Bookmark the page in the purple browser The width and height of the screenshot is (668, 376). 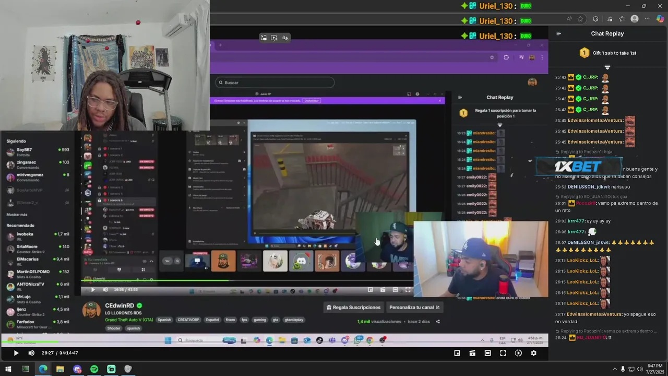pos(492,57)
